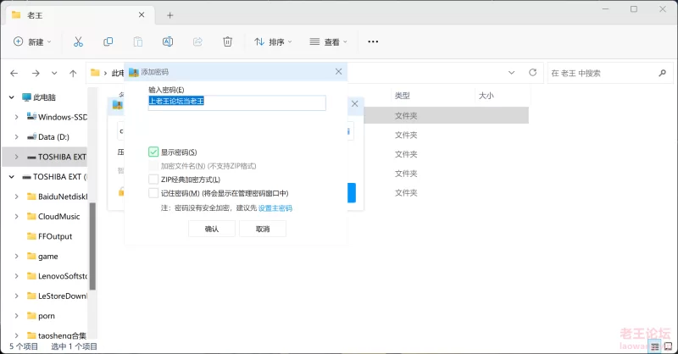
Task: Close the 老王 tab
Action: pos(142,14)
